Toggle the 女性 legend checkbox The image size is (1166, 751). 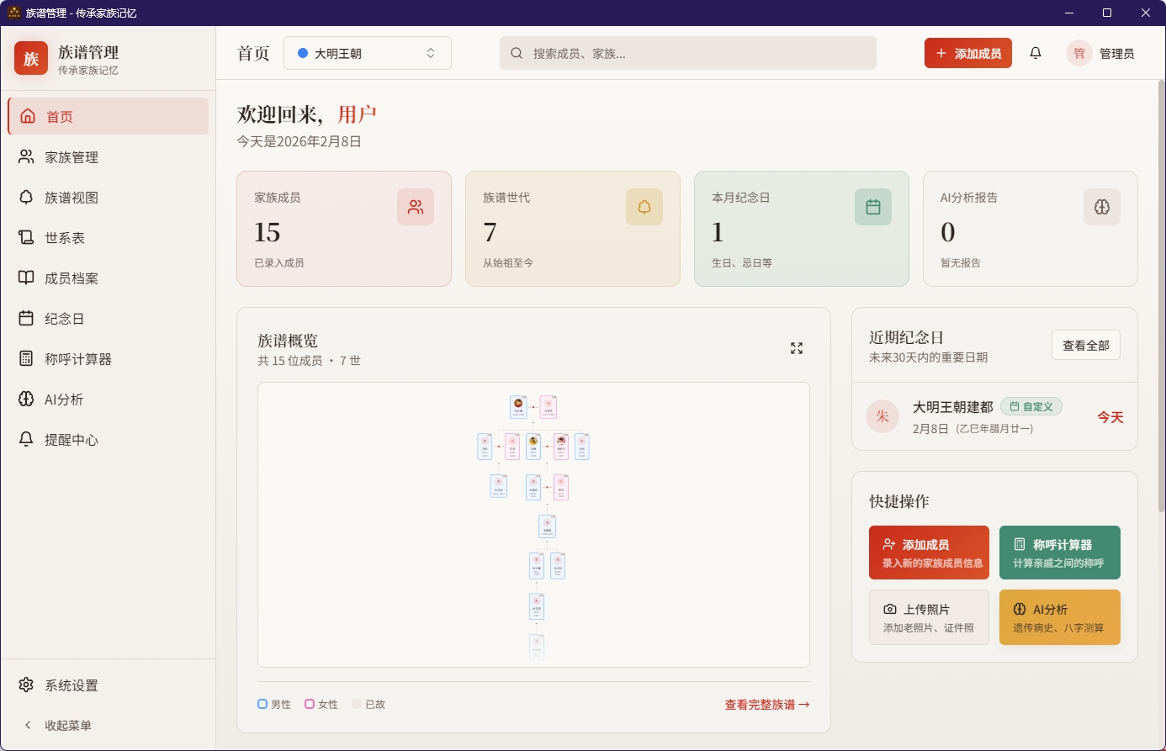click(x=309, y=704)
